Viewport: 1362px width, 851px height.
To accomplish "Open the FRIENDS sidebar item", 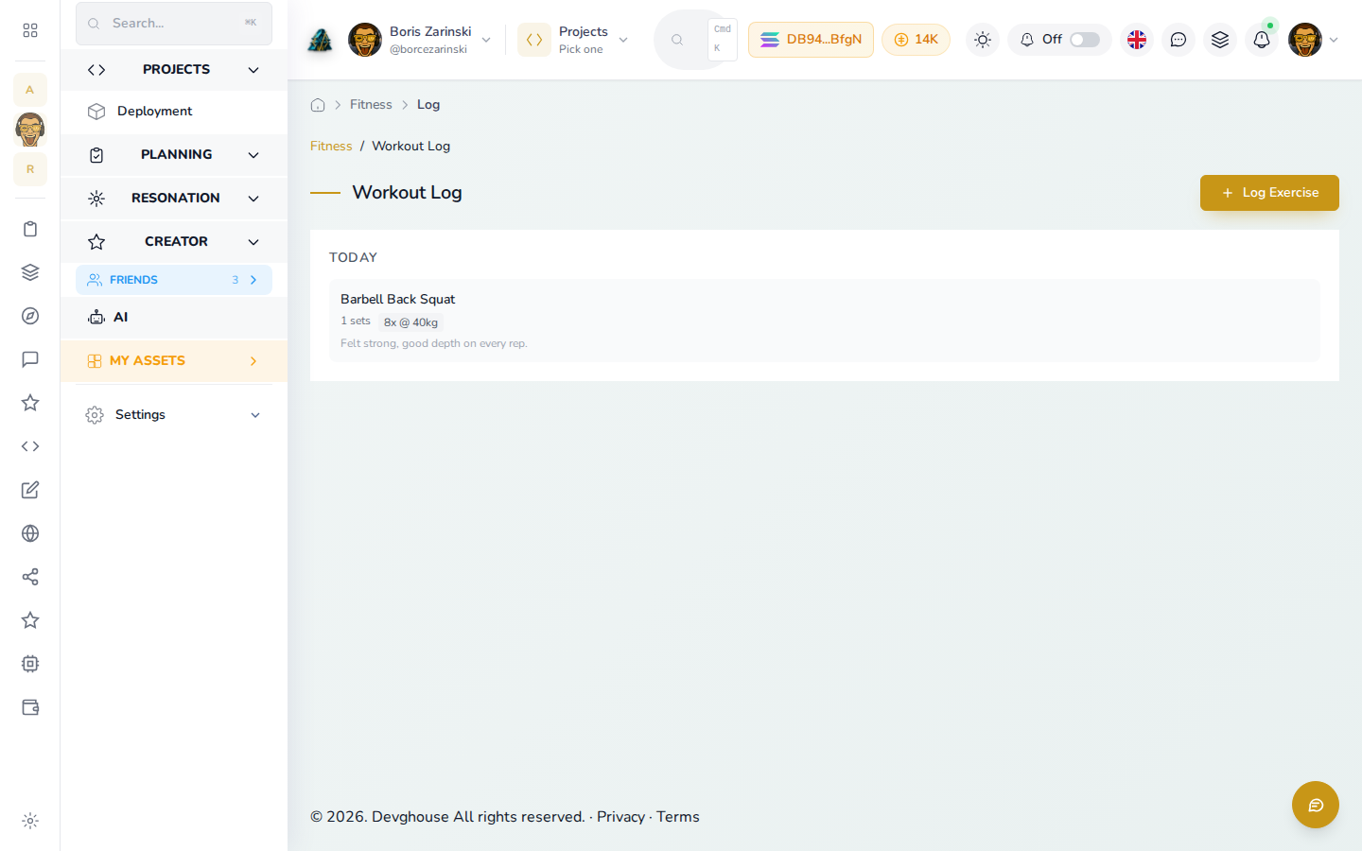I will pos(174,280).
